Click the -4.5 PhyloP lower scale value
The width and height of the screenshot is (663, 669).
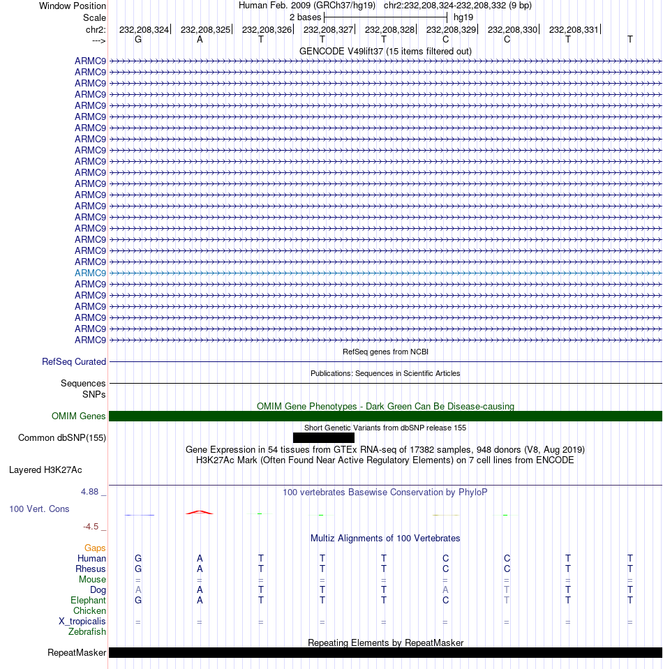click(x=91, y=527)
